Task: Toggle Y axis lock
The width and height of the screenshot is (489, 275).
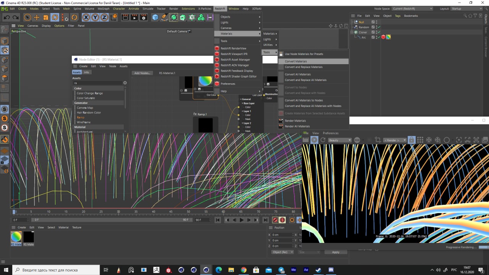Action: click(x=95, y=17)
